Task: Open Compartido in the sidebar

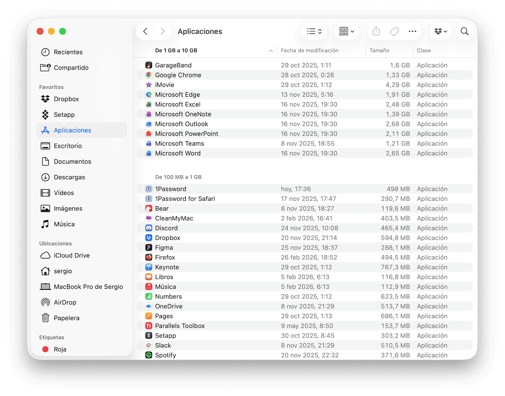Action: (x=81, y=68)
